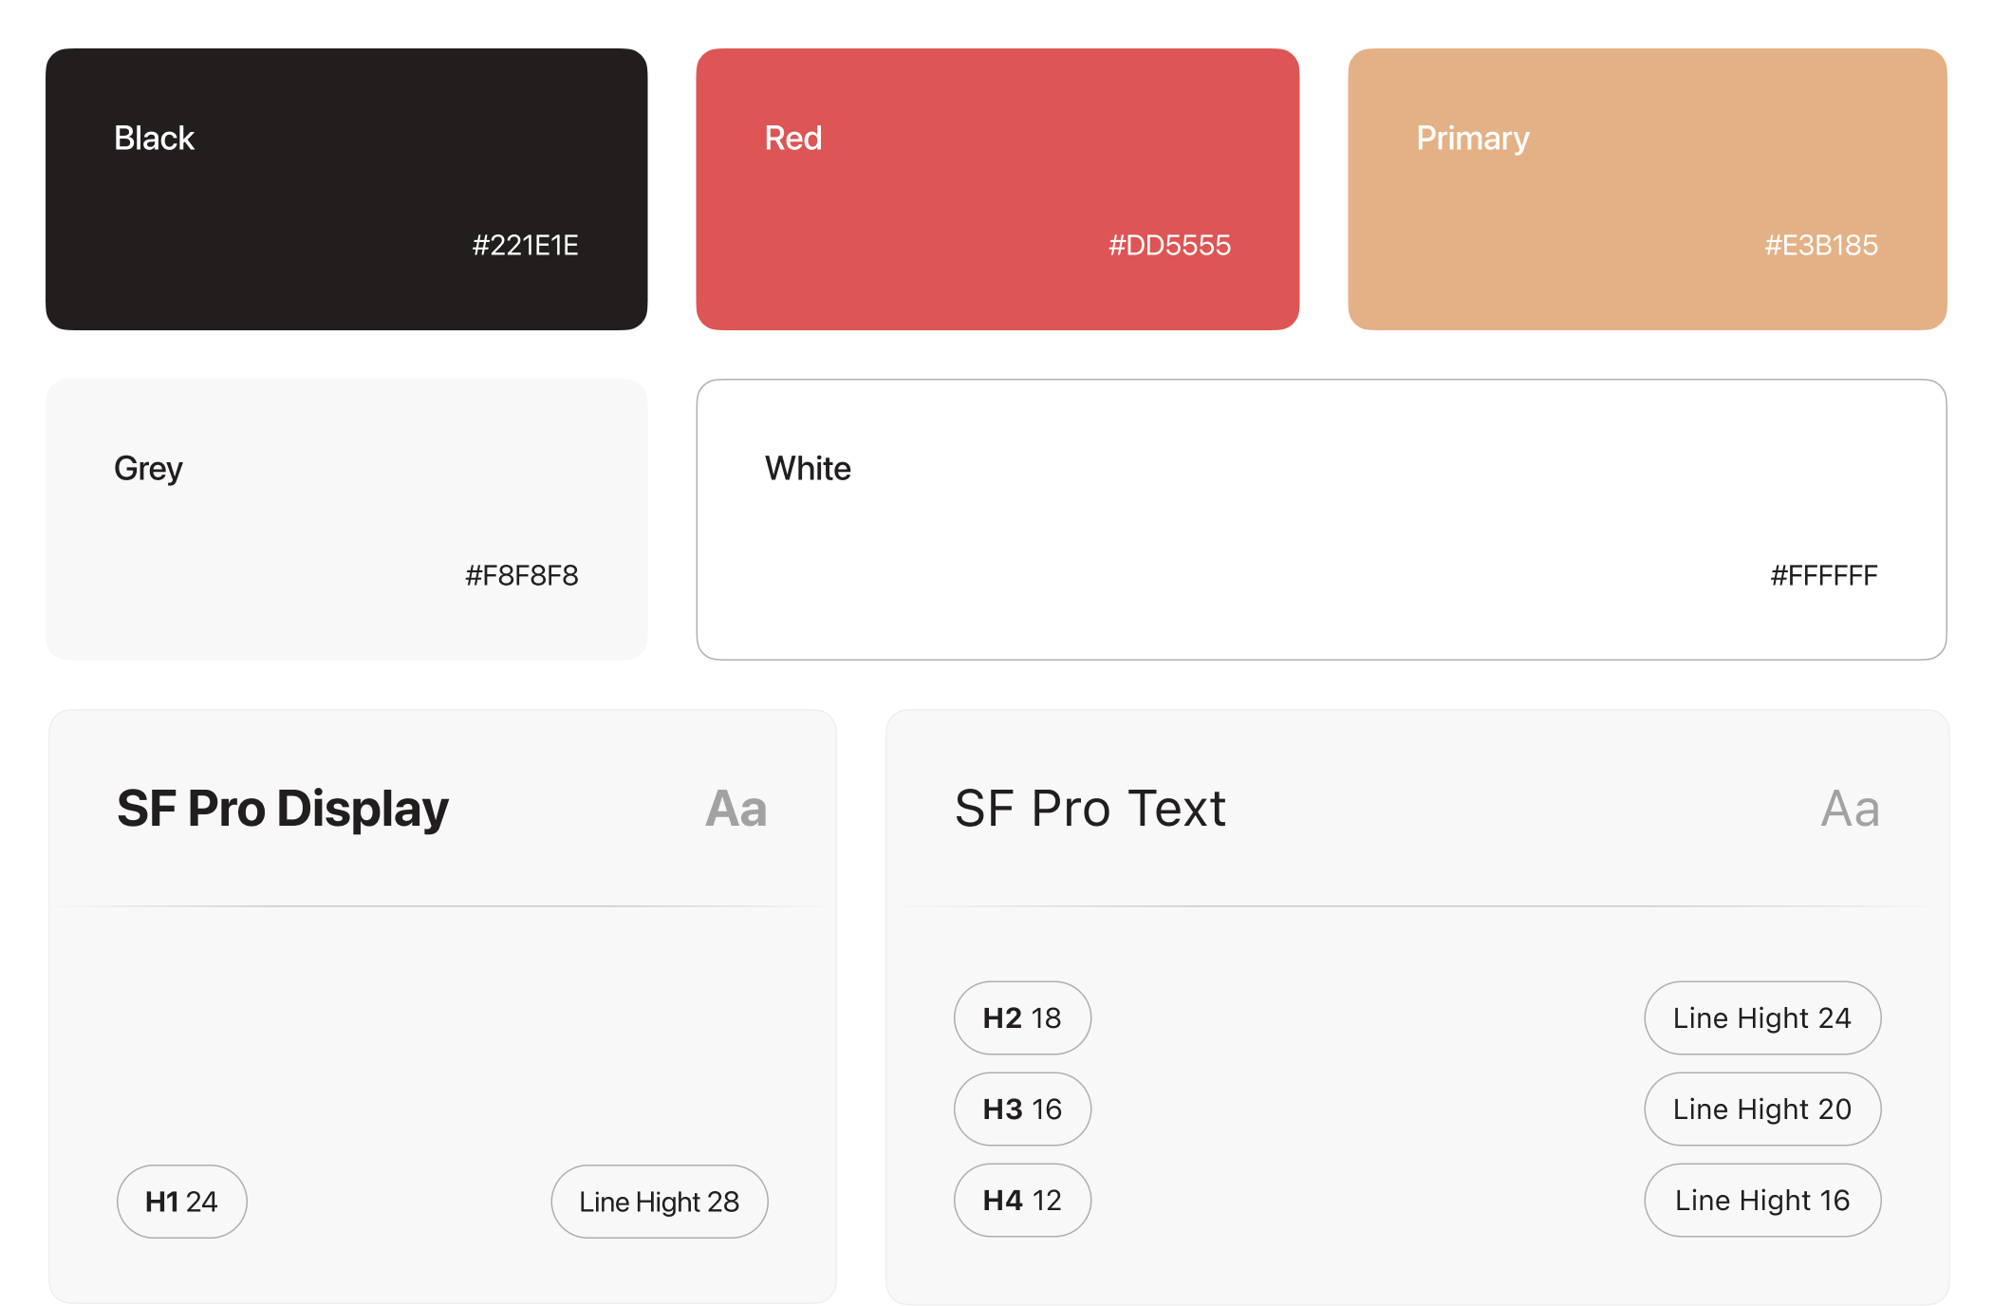
Task: Click the White #FFFFFF color card
Action: [1321, 519]
